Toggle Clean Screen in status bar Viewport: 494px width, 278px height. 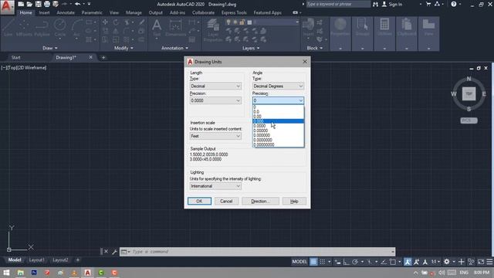tap(481, 262)
